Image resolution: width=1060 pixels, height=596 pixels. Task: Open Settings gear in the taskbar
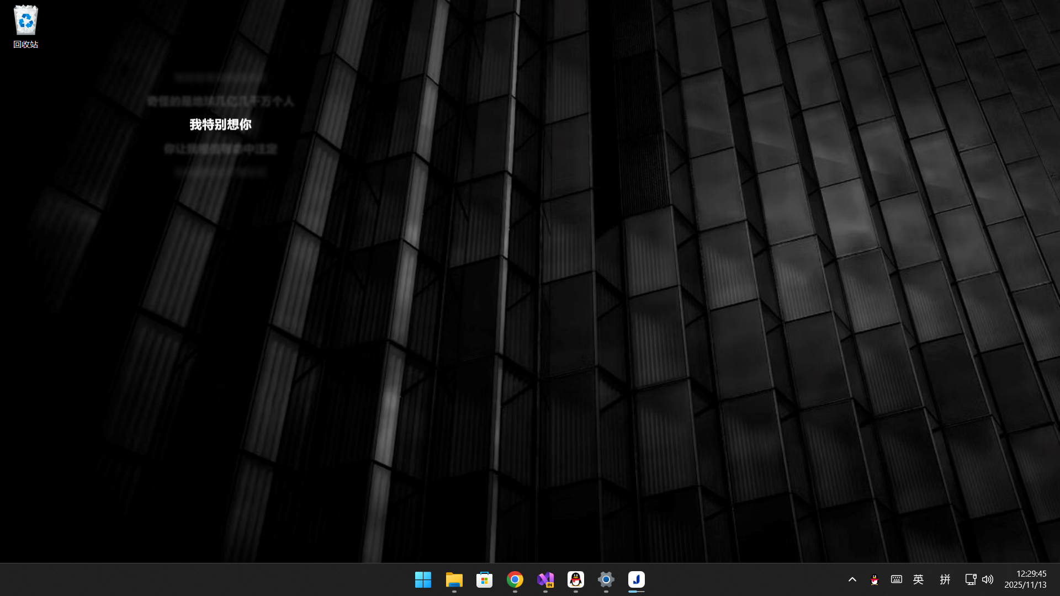click(x=606, y=579)
